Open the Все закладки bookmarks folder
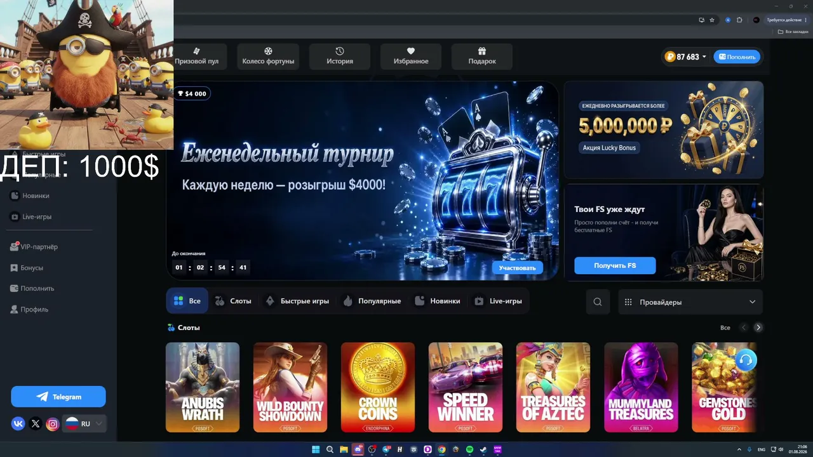Viewport: 813px width, 457px height. pos(794,31)
